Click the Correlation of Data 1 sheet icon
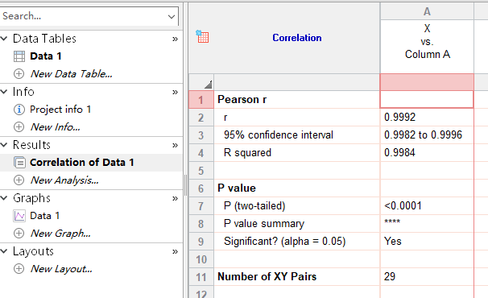Image resolution: width=488 pixels, height=298 pixels. [19, 163]
